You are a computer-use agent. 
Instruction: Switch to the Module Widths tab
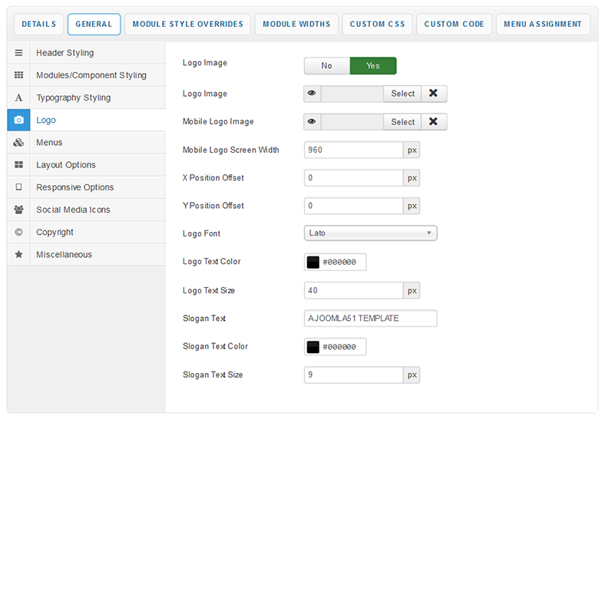click(x=296, y=25)
